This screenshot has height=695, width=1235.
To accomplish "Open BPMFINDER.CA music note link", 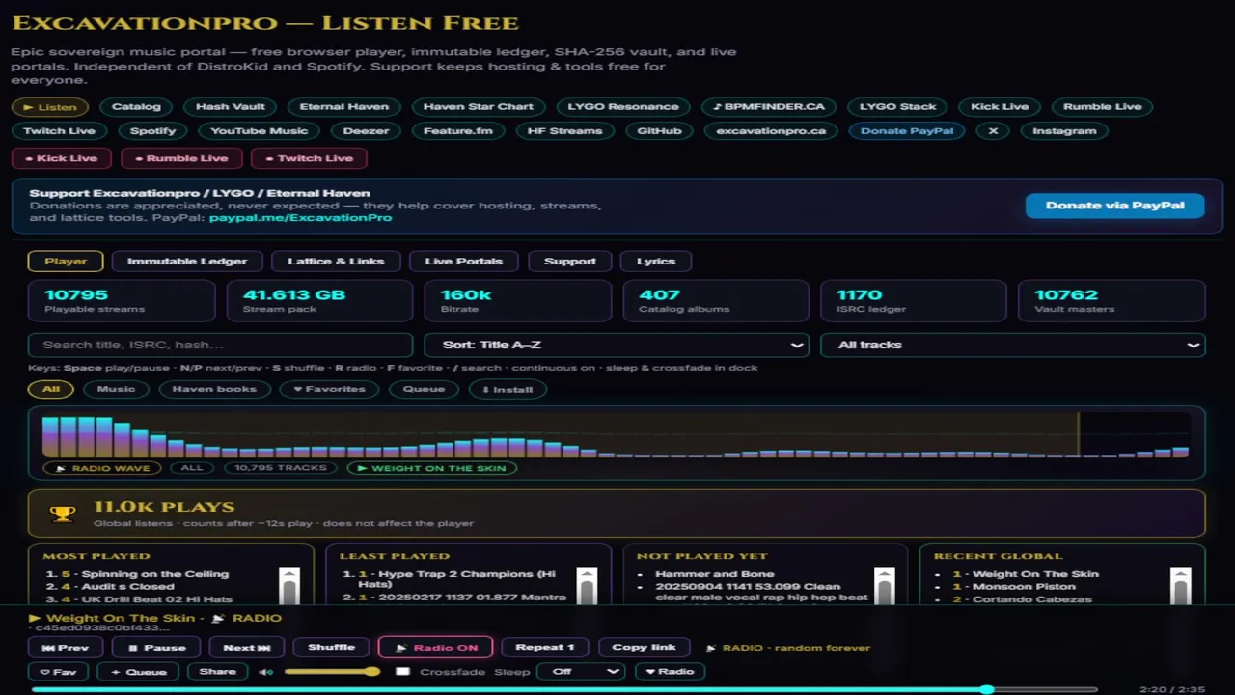I will pos(769,107).
